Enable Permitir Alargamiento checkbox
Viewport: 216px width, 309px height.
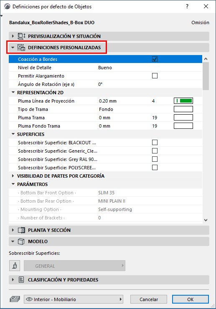[x=155, y=75]
